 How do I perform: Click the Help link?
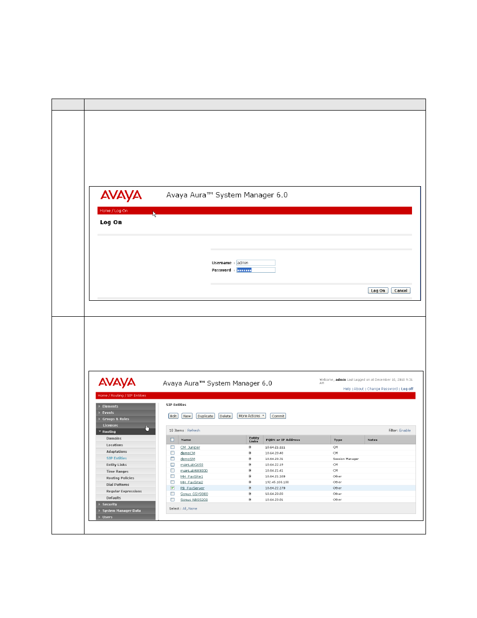(347, 389)
